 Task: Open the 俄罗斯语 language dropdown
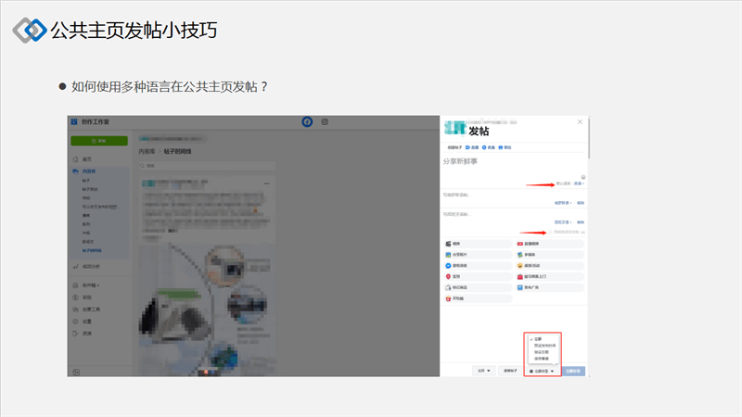tap(563, 203)
